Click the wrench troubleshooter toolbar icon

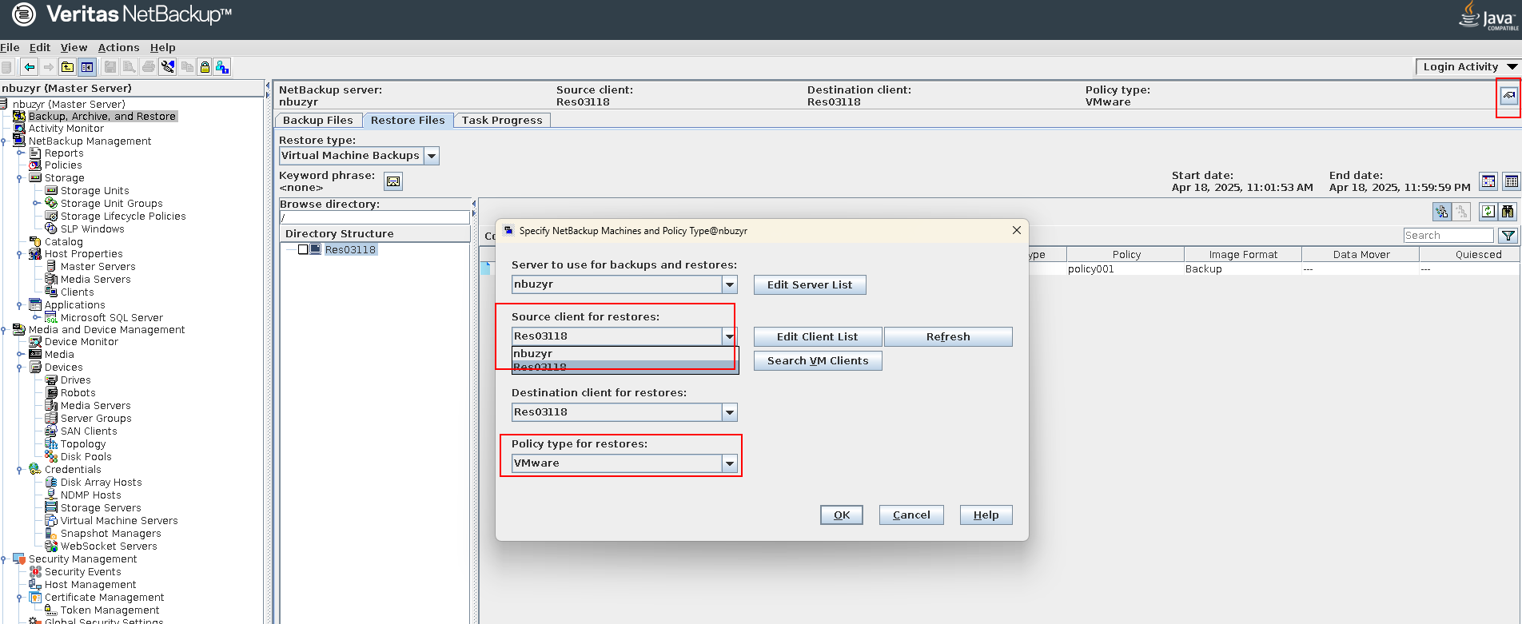pos(168,67)
